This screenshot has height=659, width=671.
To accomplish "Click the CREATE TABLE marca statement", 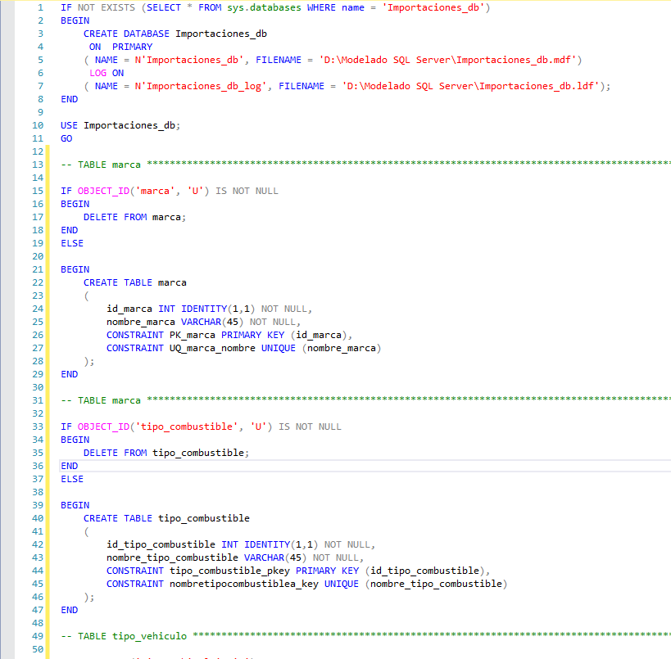I will click(134, 282).
